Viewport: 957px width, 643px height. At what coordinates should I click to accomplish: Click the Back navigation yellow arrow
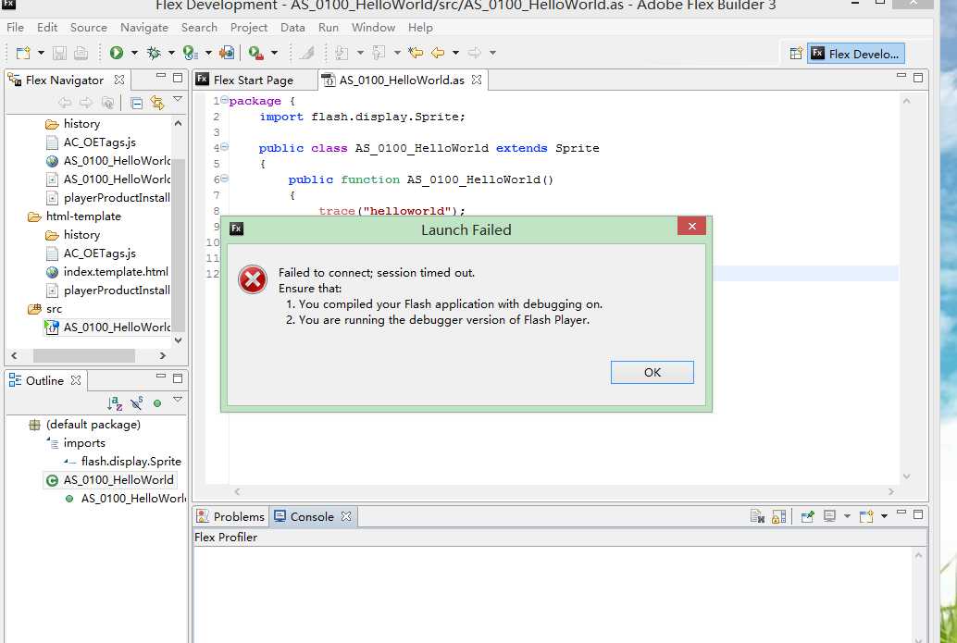(x=438, y=53)
